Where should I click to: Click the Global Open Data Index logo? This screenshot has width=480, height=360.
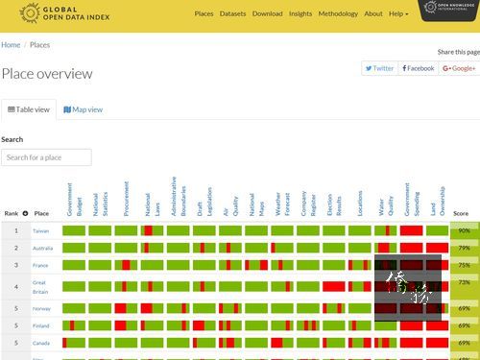(65, 13)
